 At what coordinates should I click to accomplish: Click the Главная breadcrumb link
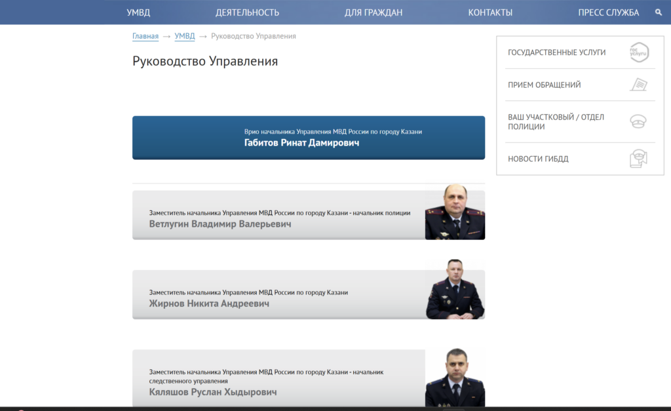point(145,36)
